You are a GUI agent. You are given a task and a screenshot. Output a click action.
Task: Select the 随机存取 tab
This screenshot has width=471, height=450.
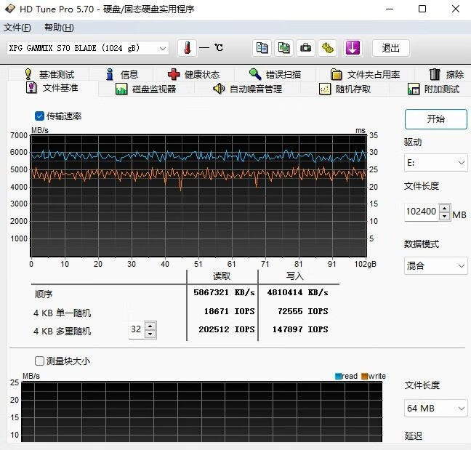click(x=346, y=89)
